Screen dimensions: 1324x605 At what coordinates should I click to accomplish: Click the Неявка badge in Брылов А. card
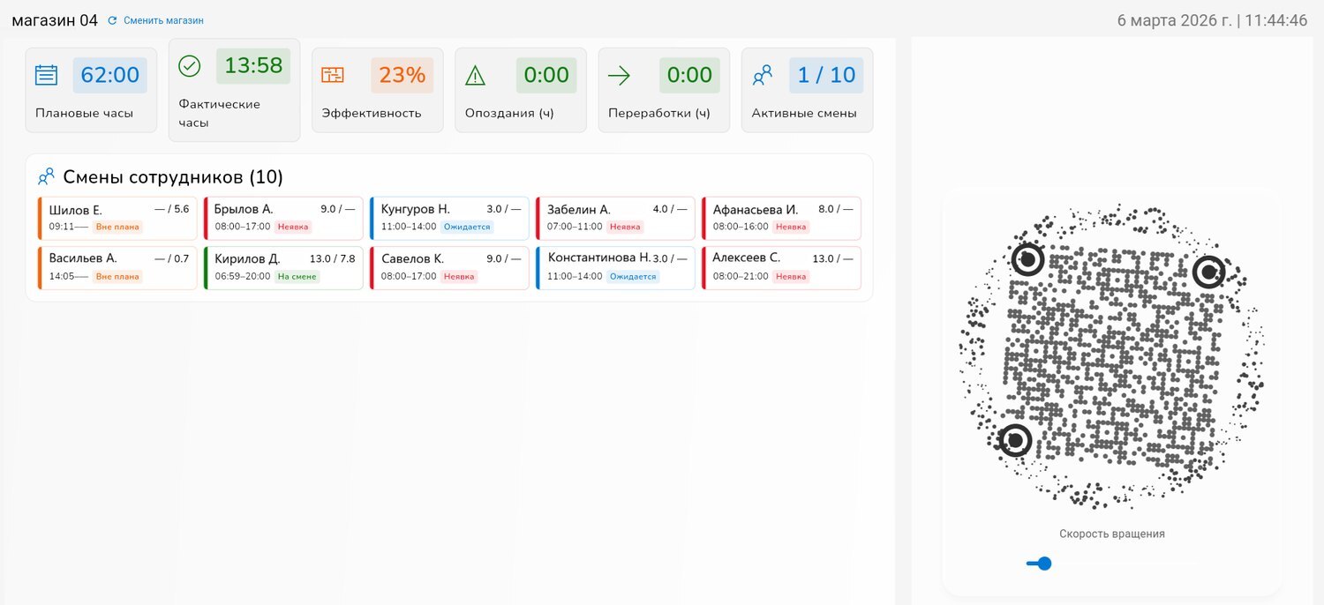click(293, 227)
